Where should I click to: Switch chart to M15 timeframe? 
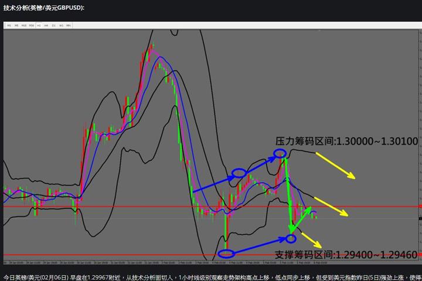click(x=24, y=26)
